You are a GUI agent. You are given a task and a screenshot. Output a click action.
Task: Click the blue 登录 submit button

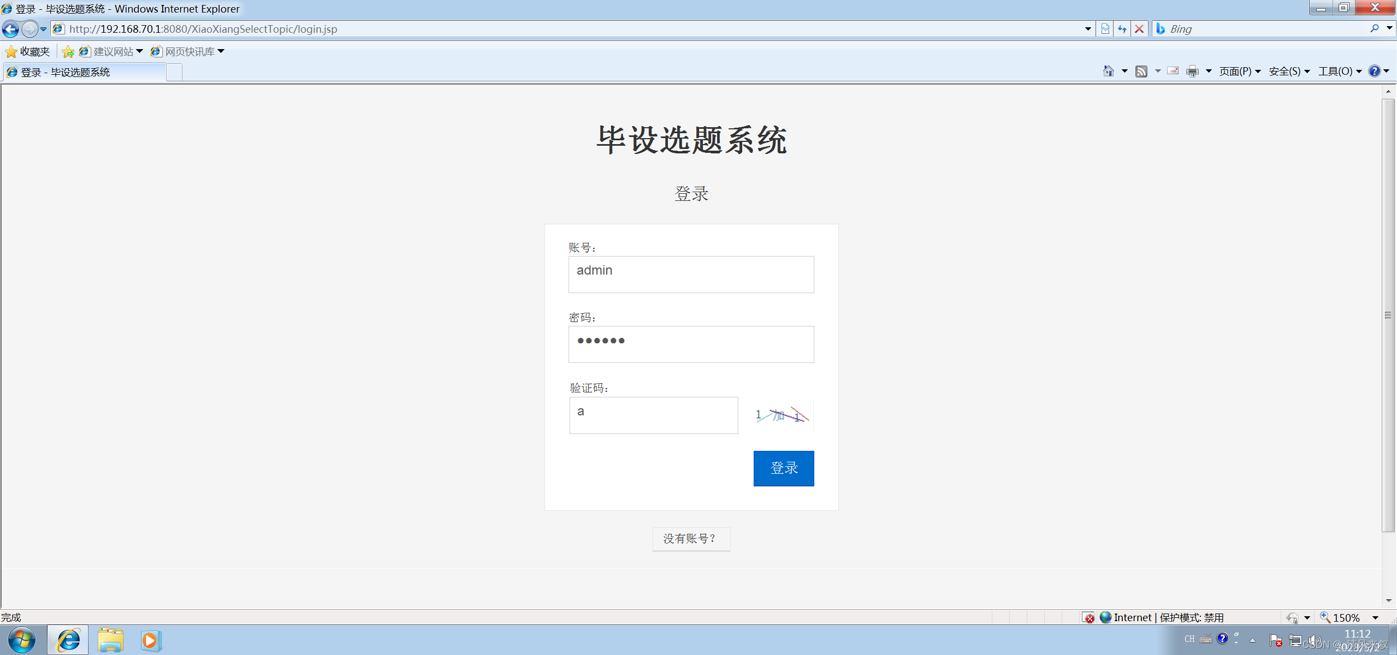point(784,468)
